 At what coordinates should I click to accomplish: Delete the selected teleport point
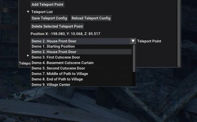[57, 26]
